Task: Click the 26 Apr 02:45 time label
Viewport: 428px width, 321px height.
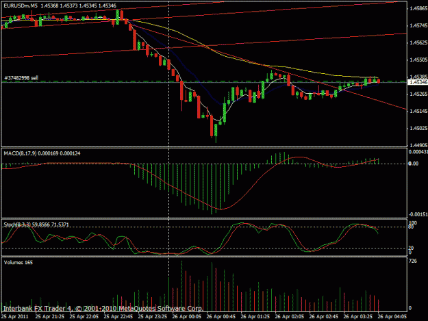Action: 324,317
